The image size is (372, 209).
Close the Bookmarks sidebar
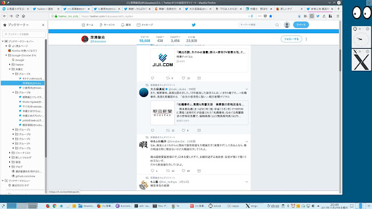coord(43,25)
